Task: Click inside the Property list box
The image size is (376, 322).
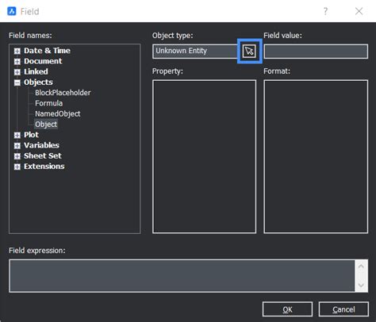Action: click(x=204, y=156)
